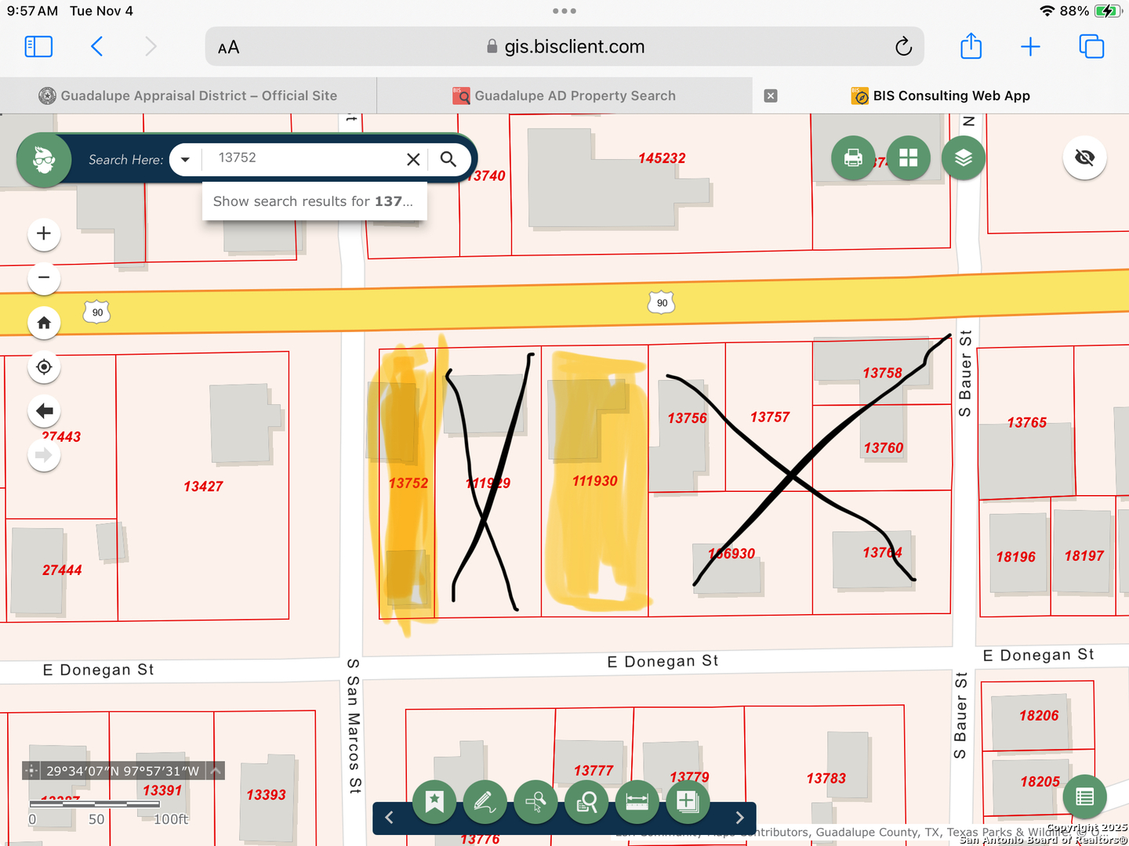Image resolution: width=1129 pixels, height=846 pixels.
Task: Click the map Home extent button
Action: click(x=44, y=323)
